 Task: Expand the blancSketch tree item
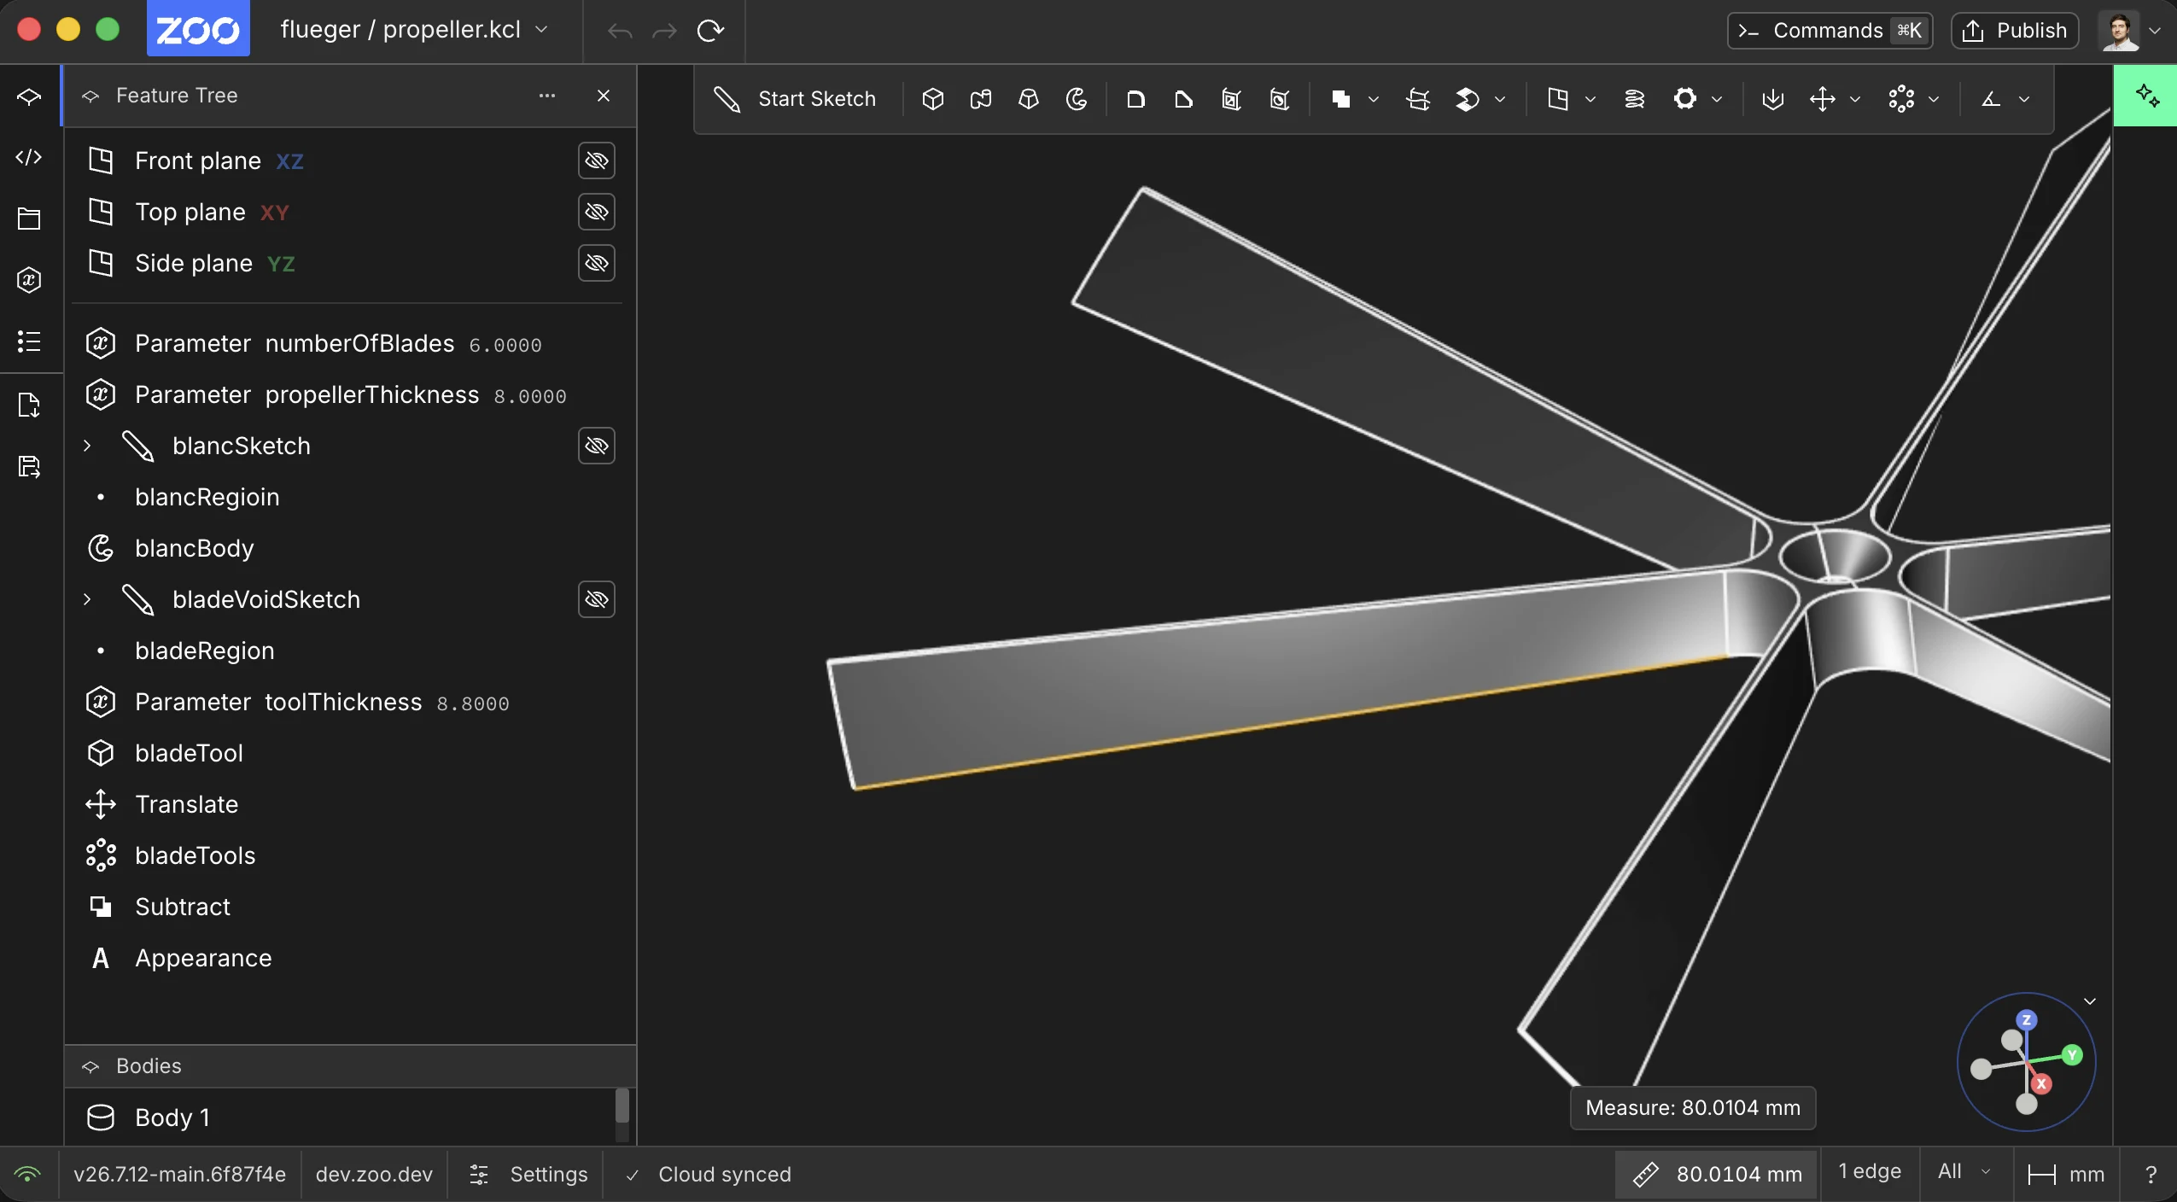coord(87,446)
